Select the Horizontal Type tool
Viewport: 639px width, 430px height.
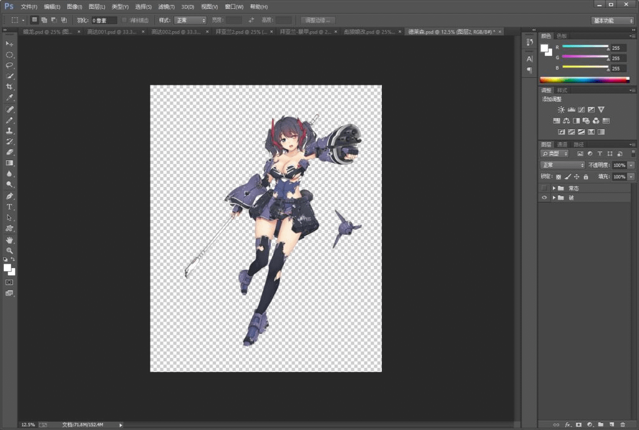pyautogui.click(x=9, y=207)
